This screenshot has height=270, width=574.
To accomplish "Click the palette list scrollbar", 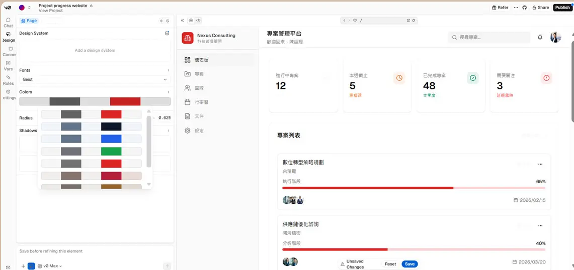I will click(148, 142).
